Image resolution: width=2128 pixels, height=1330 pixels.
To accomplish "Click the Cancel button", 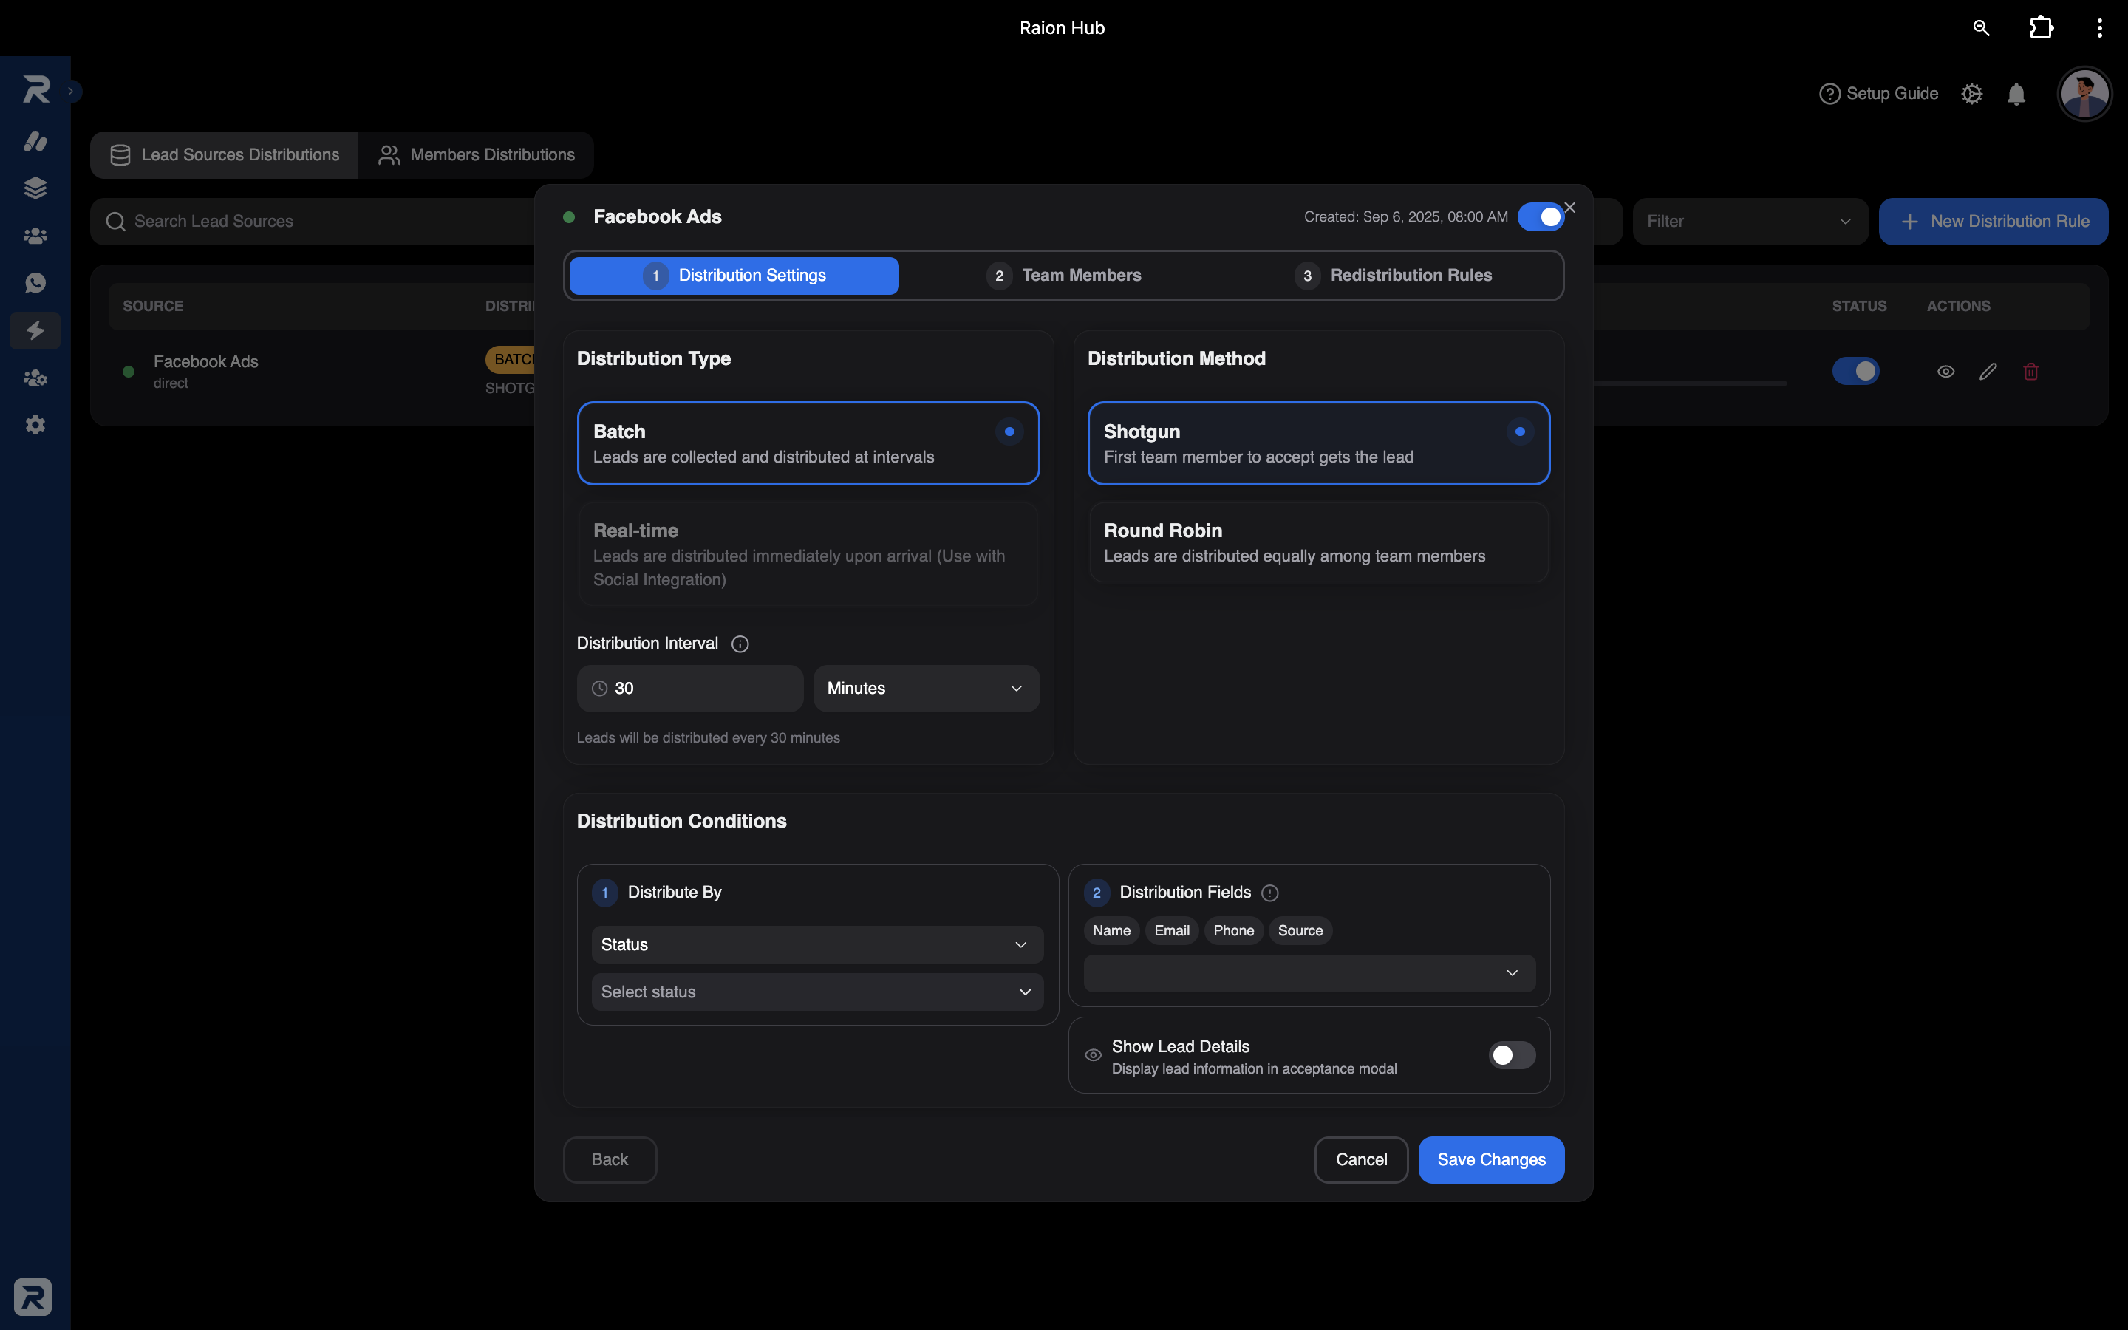I will [x=1361, y=1159].
